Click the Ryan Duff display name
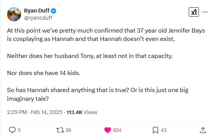The height and width of the screenshot is (139, 213). click(x=37, y=11)
